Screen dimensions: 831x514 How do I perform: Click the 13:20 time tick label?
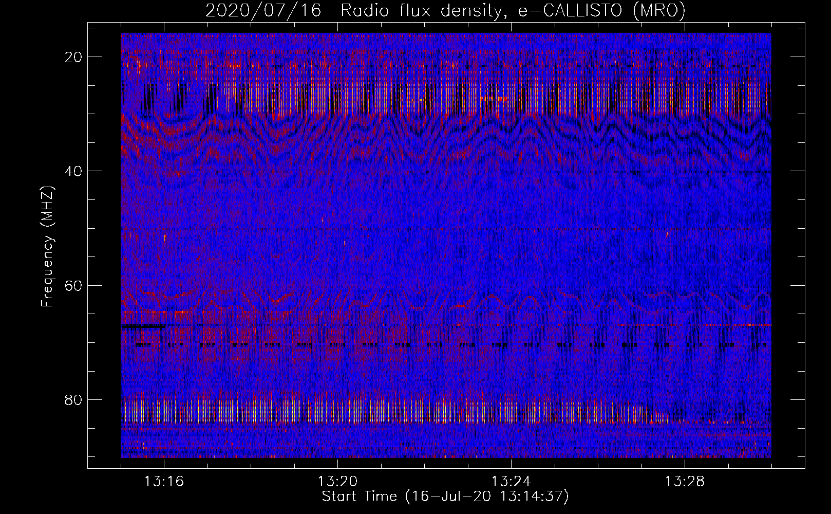point(337,482)
